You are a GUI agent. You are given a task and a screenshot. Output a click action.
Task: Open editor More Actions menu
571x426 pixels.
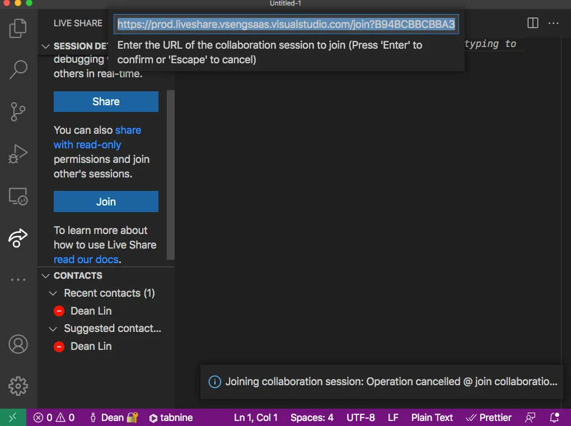[553, 23]
